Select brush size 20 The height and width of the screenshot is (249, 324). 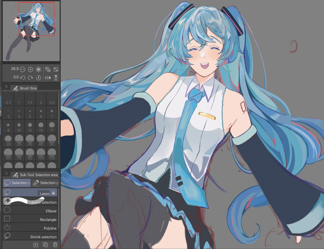tap(8, 140)
